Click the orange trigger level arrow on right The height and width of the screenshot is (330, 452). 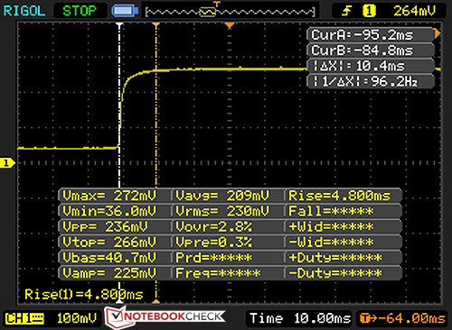[x=438, y=33]
